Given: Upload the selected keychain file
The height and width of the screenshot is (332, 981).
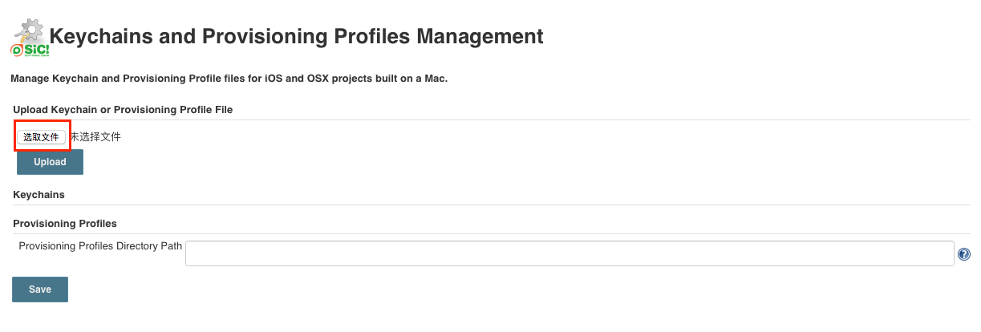Looking at the screenshot, I should [x=50, y=162].
